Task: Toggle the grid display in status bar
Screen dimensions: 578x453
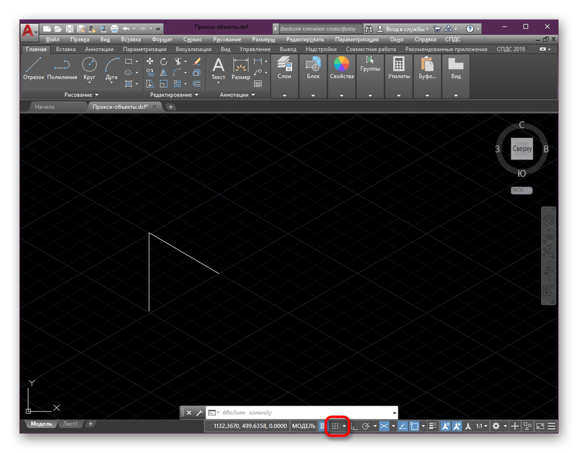Action: click(x=322, y=426)
